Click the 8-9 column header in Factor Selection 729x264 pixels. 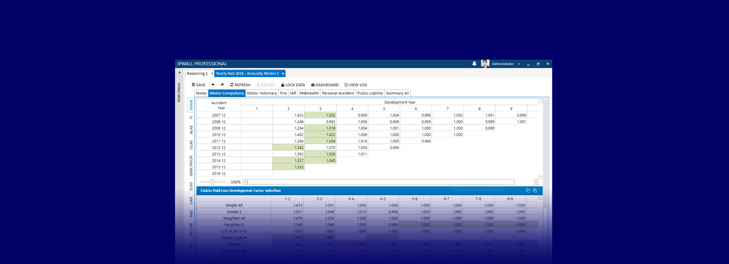(x=510, y=199)
